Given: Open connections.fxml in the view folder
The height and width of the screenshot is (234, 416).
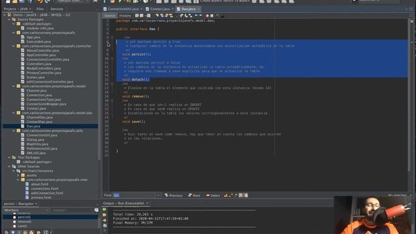Looking at the screenshot, I should click(x=44, y=189).
